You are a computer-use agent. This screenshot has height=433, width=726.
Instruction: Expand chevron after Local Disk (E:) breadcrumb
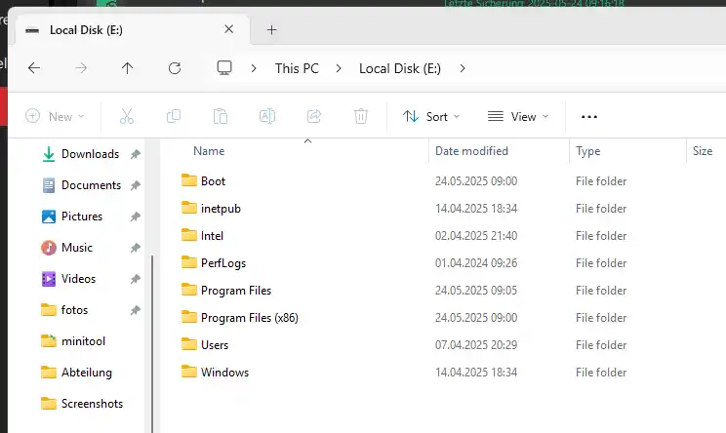tap(463, 68)
